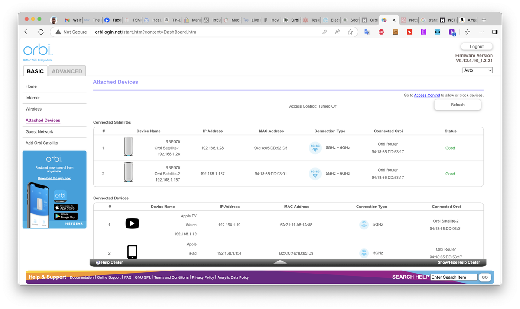Click IP address 192.168.1.151 cell
This screenshot has width=520, height=309.
click(229, 253)
